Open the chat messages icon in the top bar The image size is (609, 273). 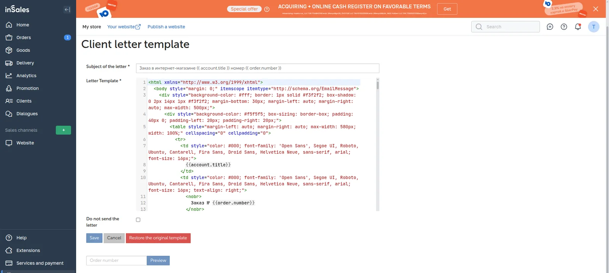(550, 27)
